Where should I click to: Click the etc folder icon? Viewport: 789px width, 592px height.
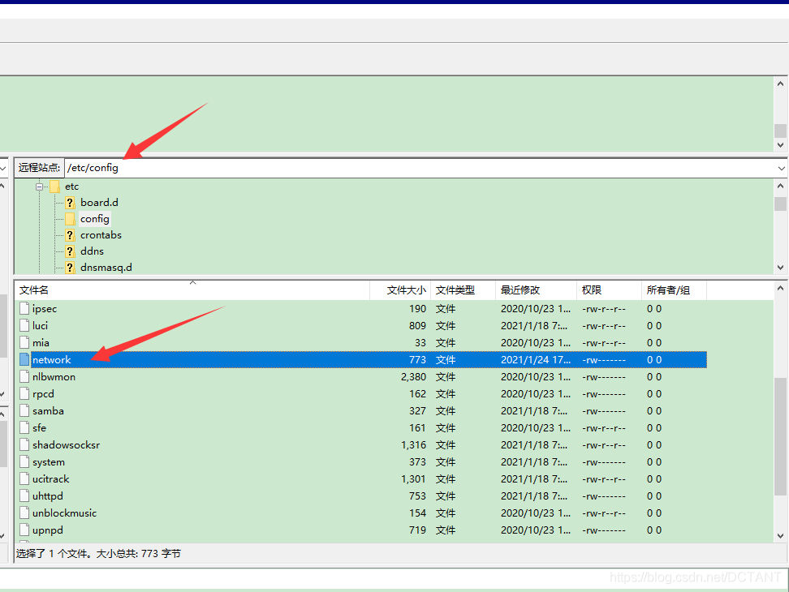[54, 187]
